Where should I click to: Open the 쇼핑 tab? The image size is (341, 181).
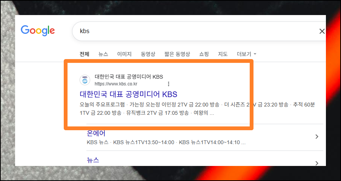click(x=204, y=54)
